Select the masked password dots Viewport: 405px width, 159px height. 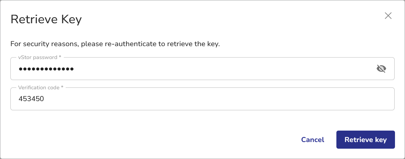[46, 69]
